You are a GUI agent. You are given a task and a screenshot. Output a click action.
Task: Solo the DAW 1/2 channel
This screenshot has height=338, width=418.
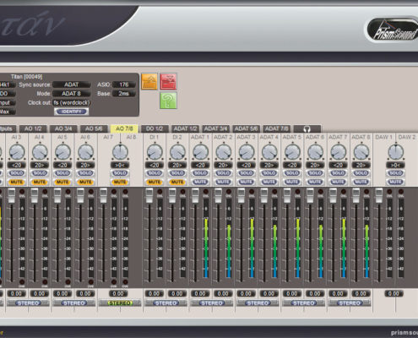coord(395,173)
